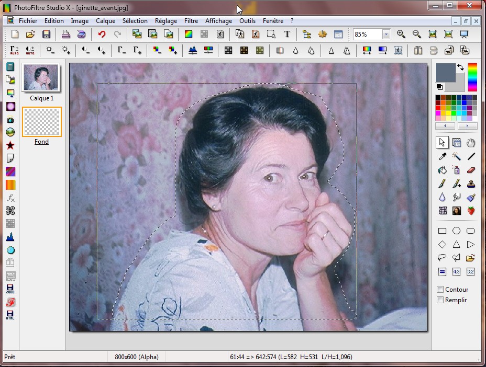Click the Auto levels icon

pos(14,50)
